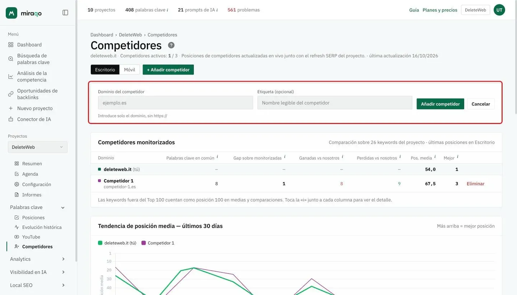Open the DeleteWeb breadcrumb link

coord(130,35)
